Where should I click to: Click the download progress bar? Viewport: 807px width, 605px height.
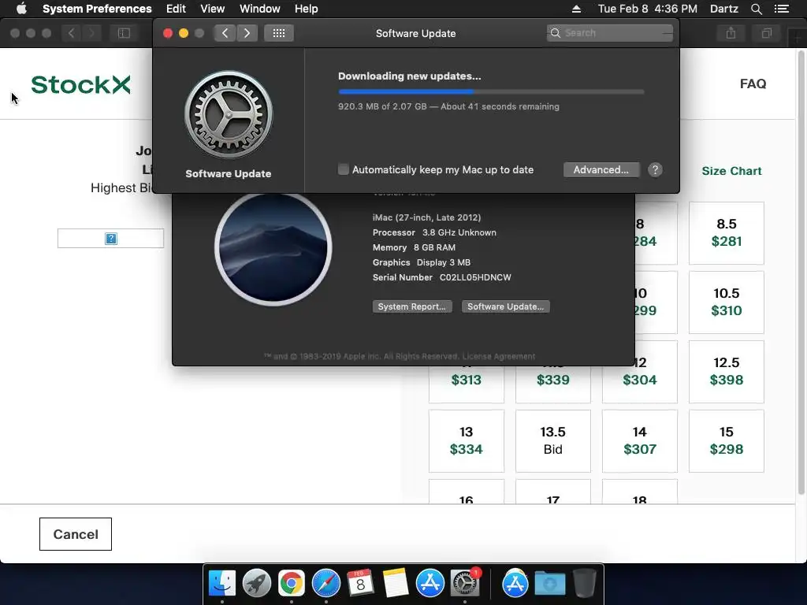[491, 91]
